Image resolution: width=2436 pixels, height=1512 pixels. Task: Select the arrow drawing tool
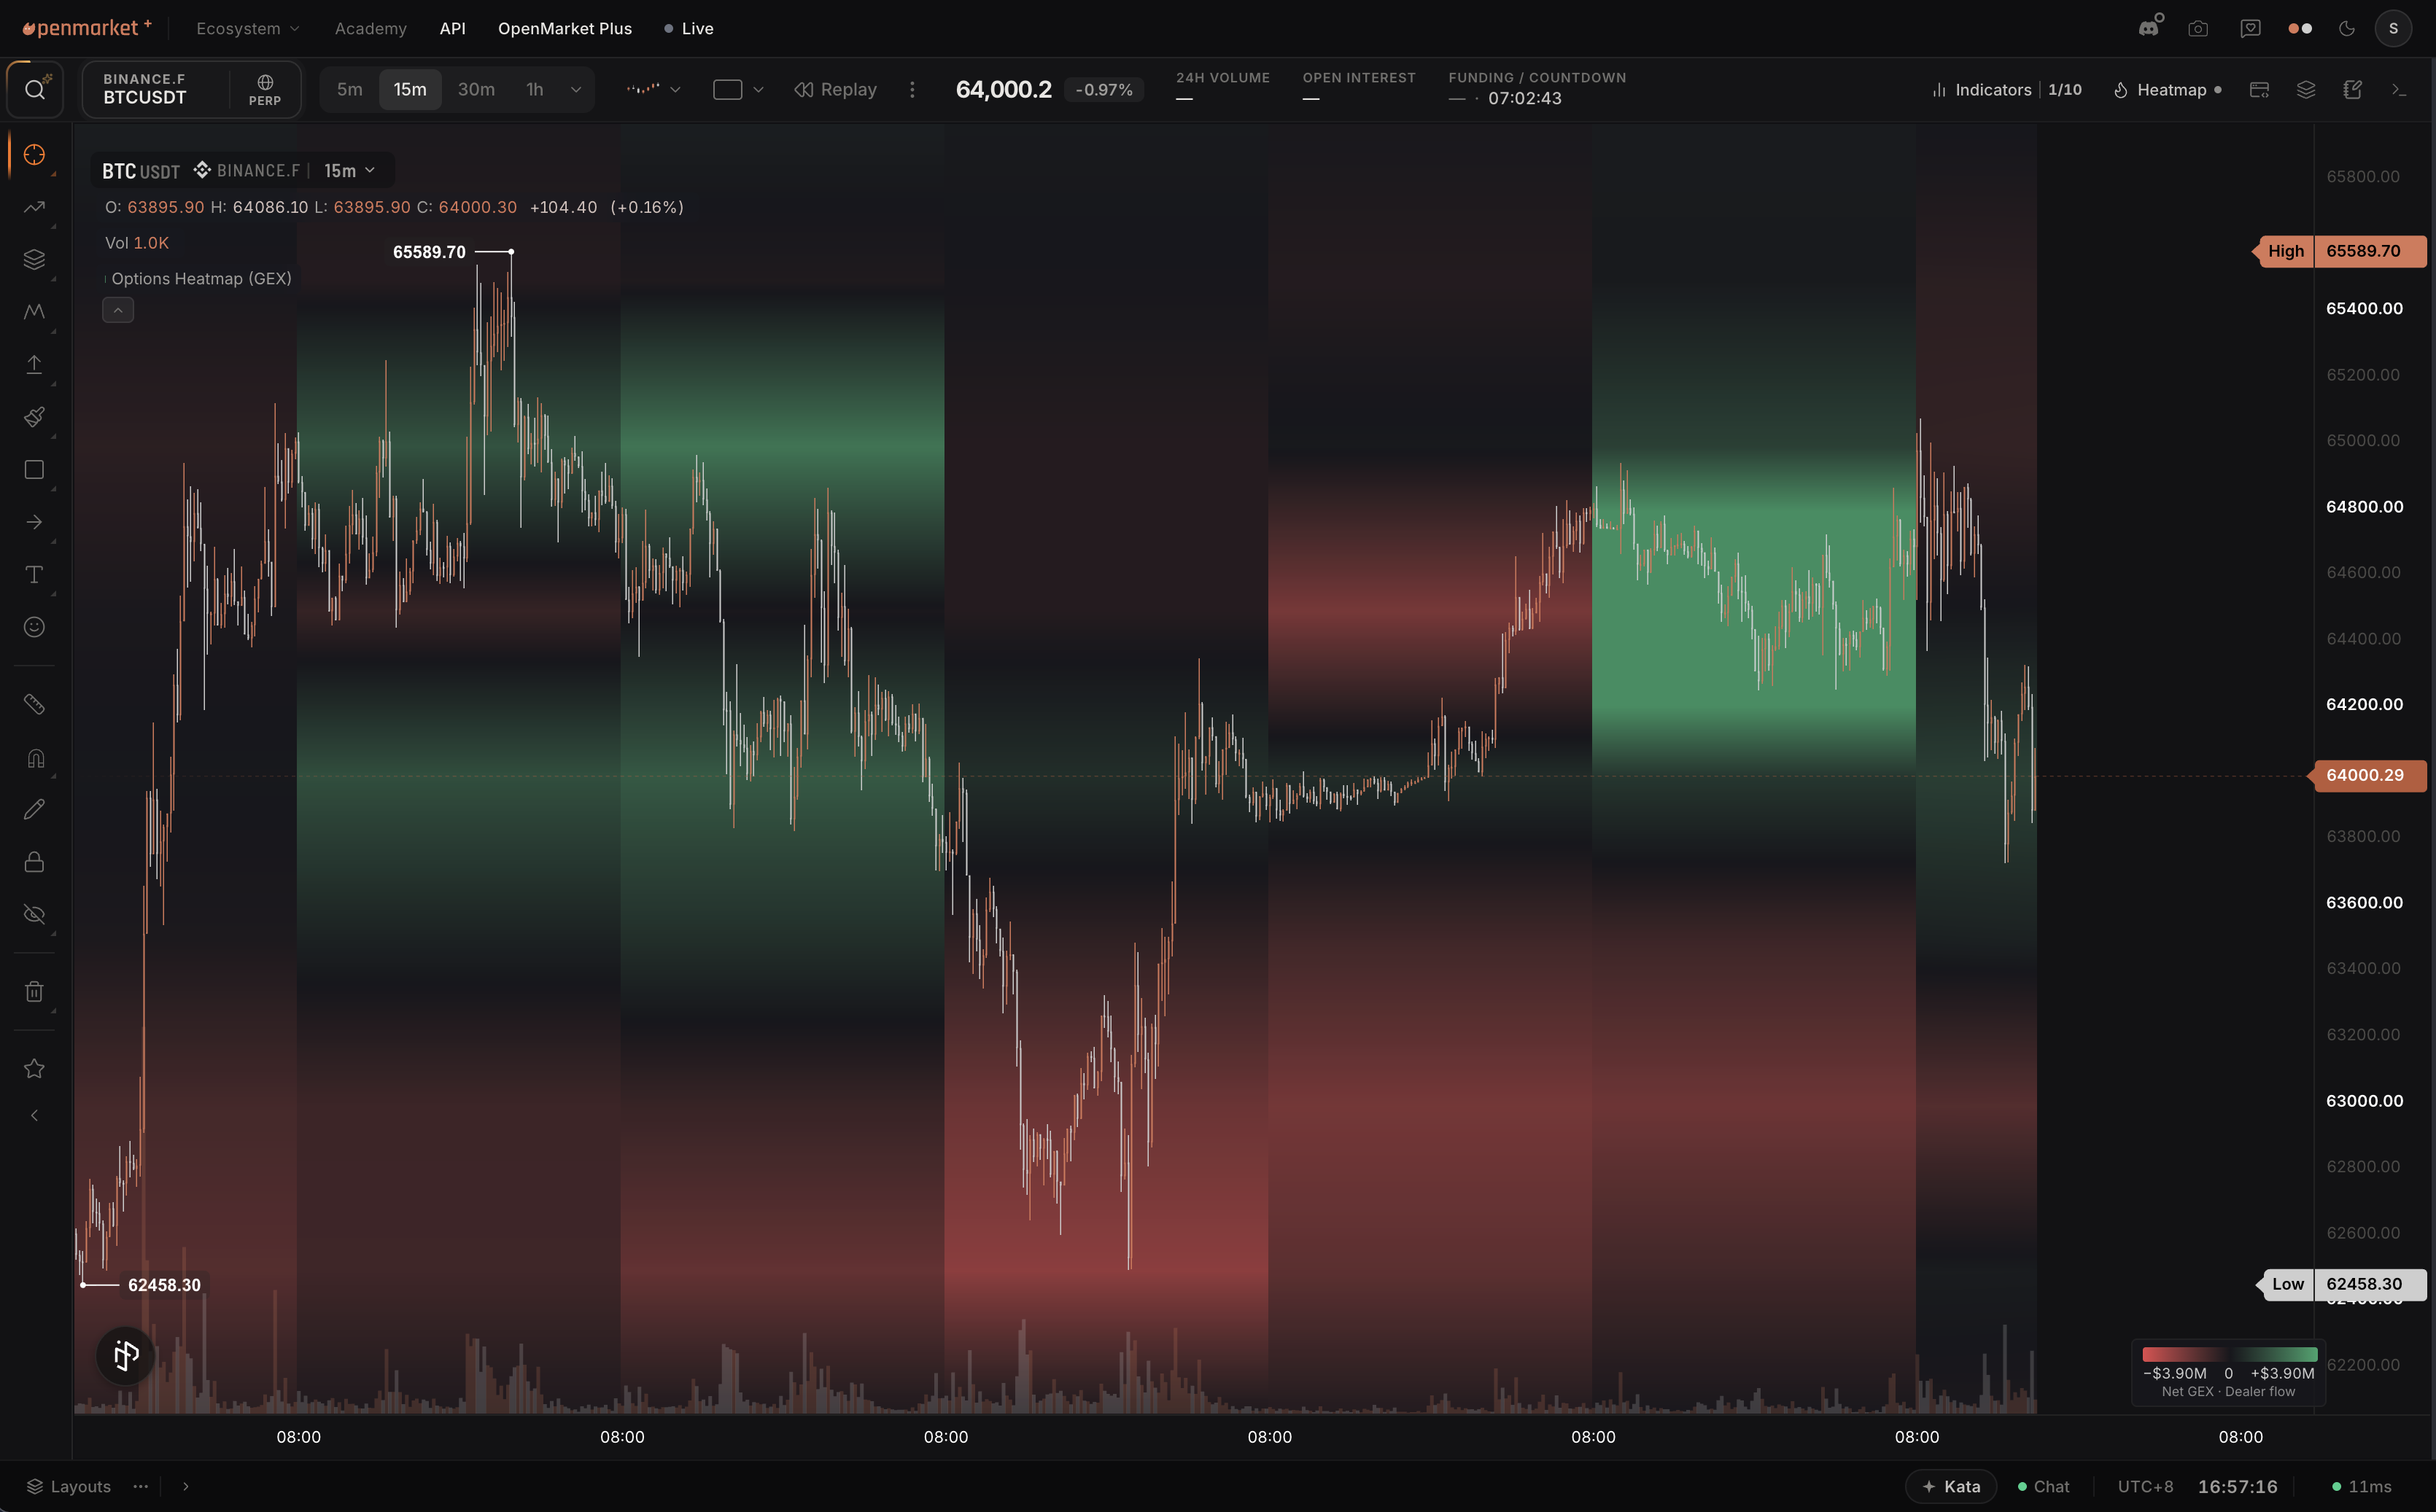click(x=34, y=522)
